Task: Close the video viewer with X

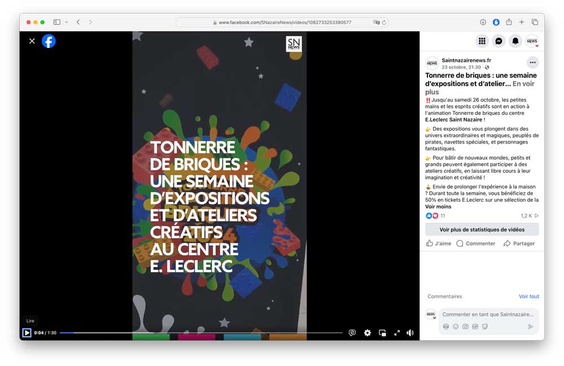Action: (x=32, y=41)
